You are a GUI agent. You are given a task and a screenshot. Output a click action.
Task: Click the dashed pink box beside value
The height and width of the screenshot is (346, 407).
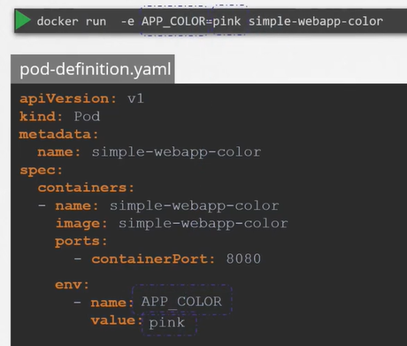click(x=169, y=325)
